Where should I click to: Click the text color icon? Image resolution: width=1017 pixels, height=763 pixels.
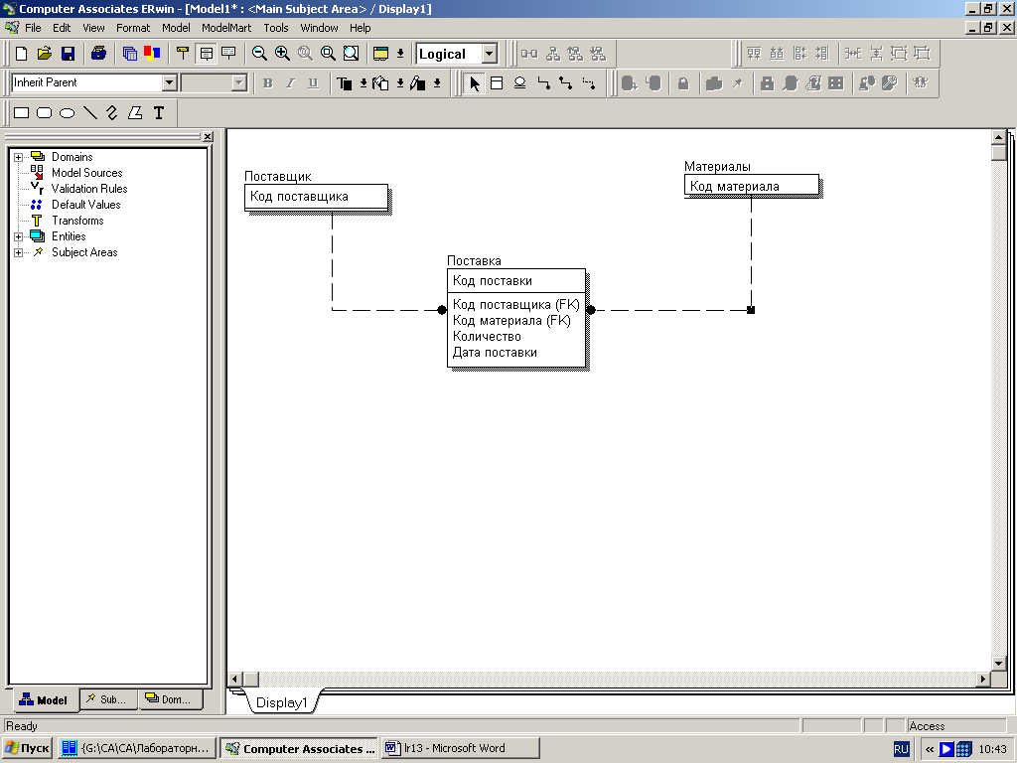pyautogui.click(x=345, y=83)
